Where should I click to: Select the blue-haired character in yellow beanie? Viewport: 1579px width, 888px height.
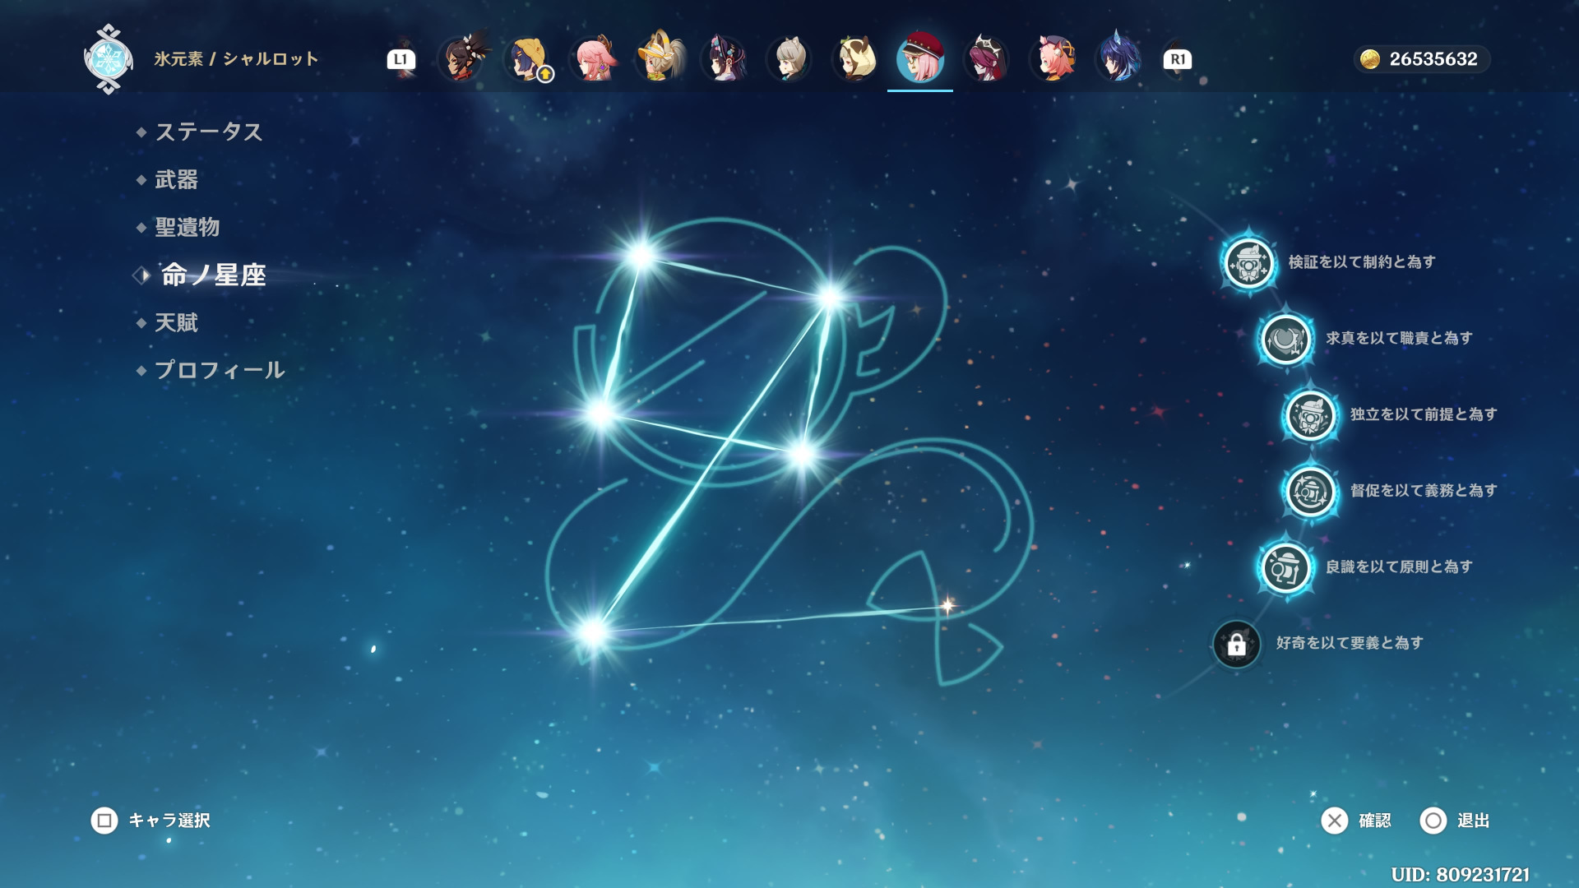[527, 58]
